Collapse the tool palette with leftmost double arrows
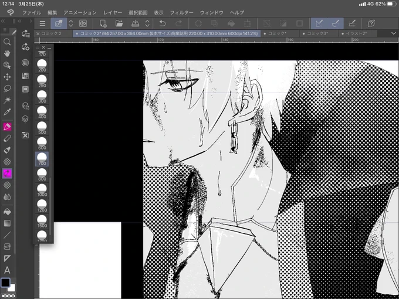This screenshot has height=299, width=399. [x=3, y=21]
